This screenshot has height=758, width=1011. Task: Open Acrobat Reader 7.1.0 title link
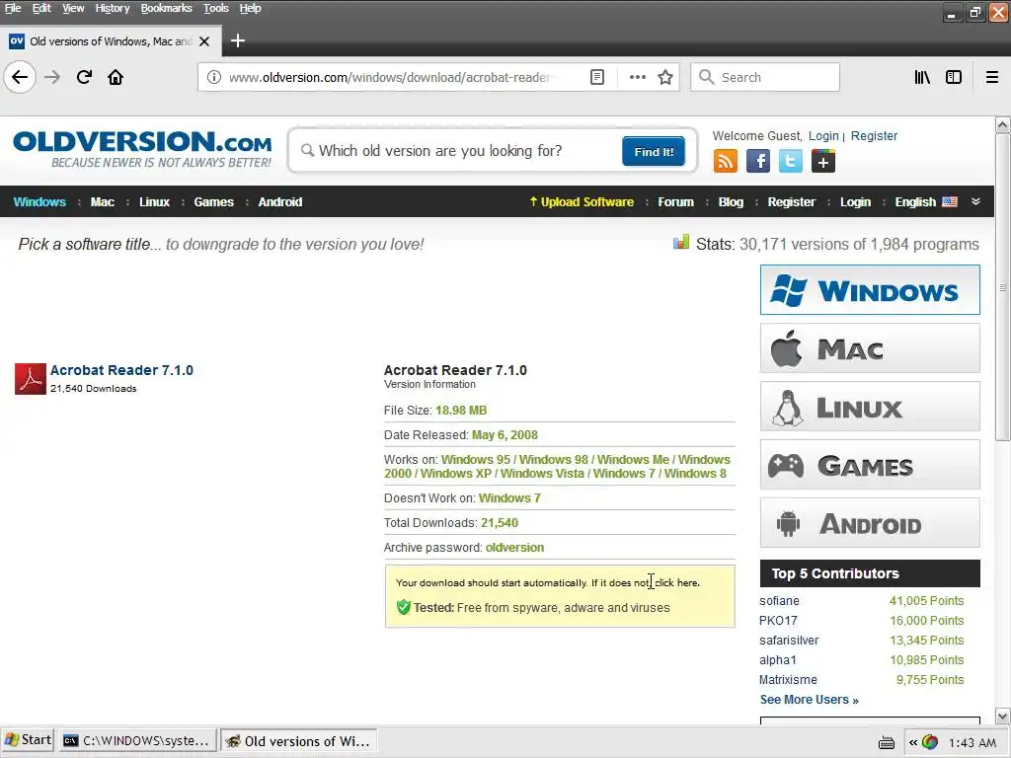coord(121,370)
